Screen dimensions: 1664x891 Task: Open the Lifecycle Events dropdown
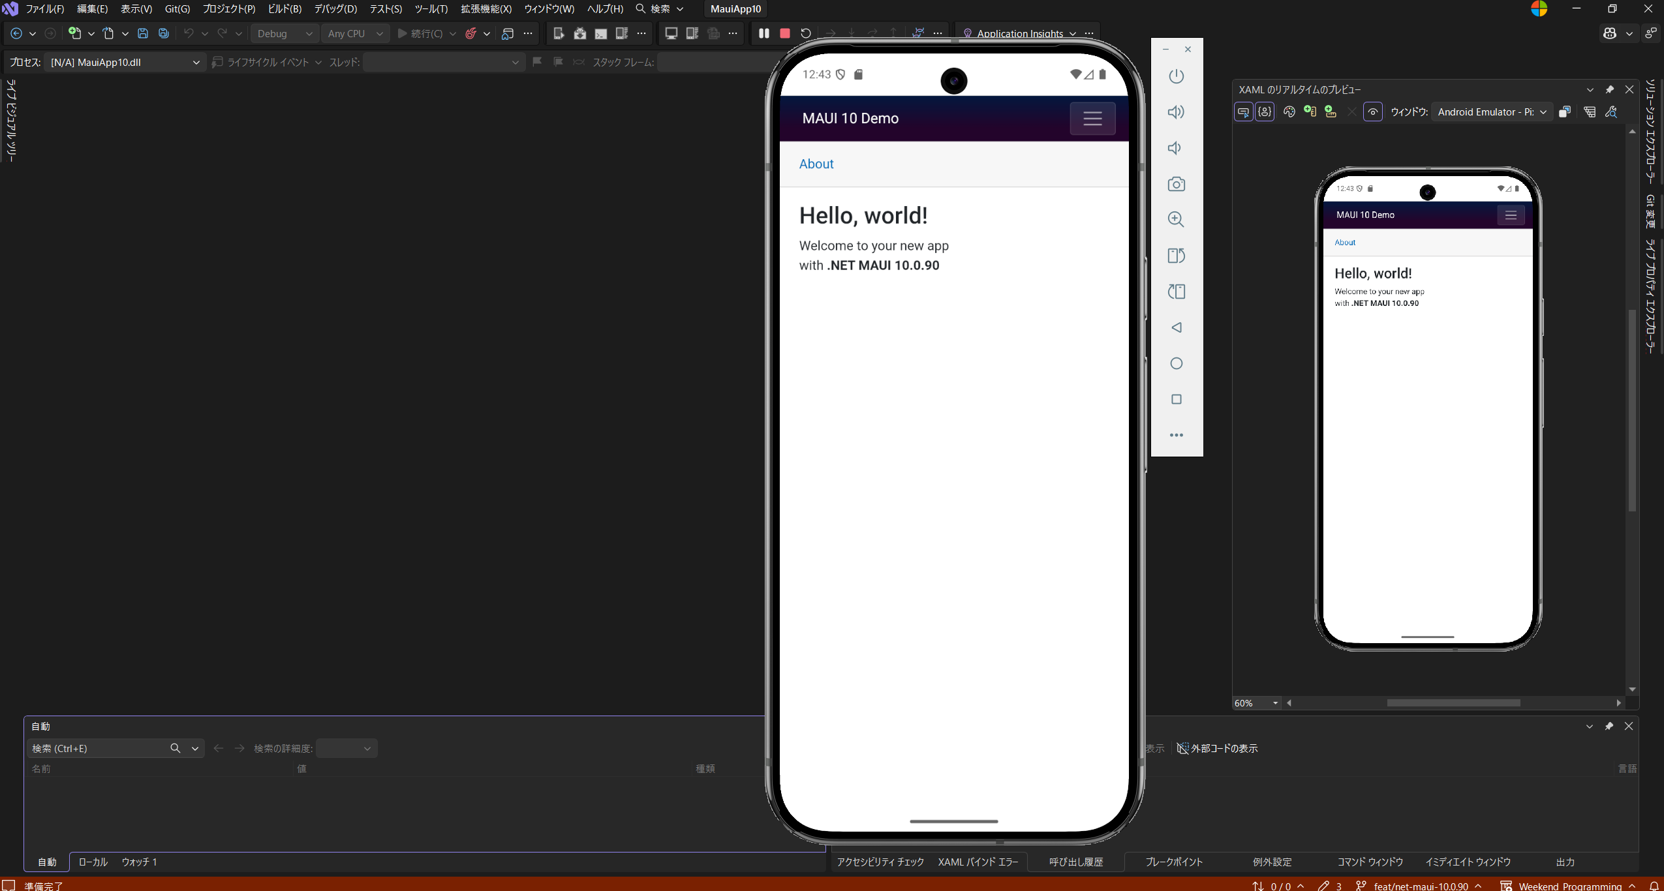pos(267,62)
